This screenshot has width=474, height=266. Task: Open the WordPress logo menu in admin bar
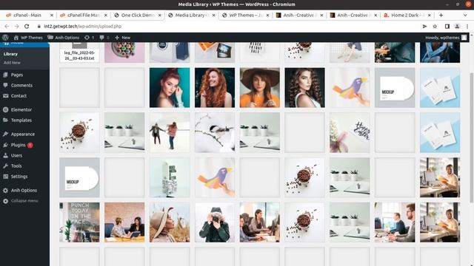point(5,38)
